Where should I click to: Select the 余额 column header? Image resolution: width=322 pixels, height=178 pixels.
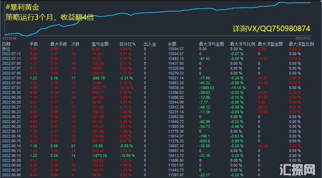172,44
